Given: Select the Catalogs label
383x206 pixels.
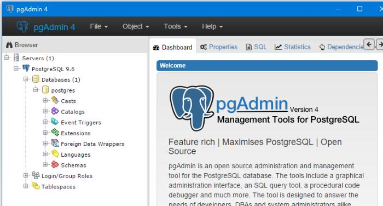Looking at the screenshot, I should tap(73, 112).
